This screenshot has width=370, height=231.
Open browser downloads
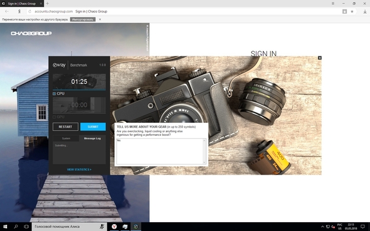(365, 11)
